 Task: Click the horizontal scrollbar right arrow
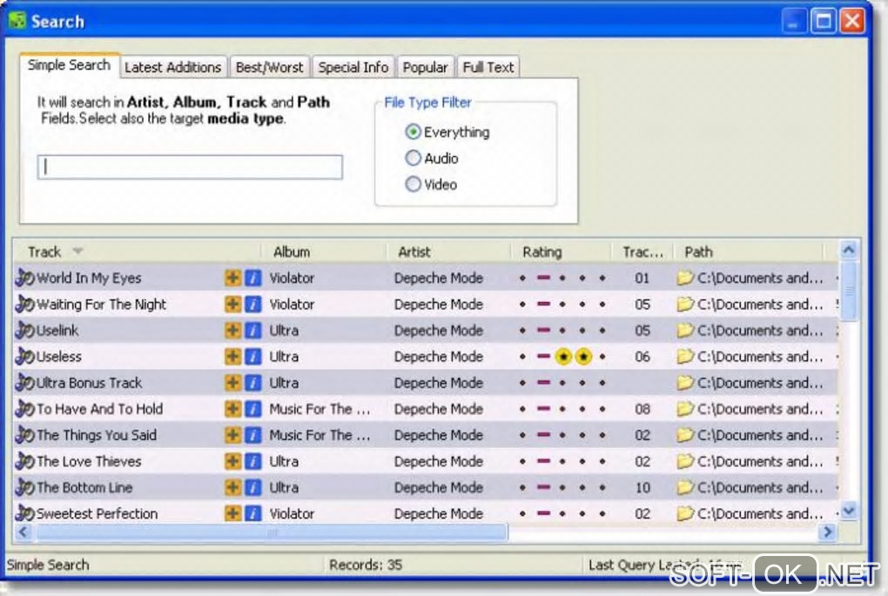(x=828, y=532)
